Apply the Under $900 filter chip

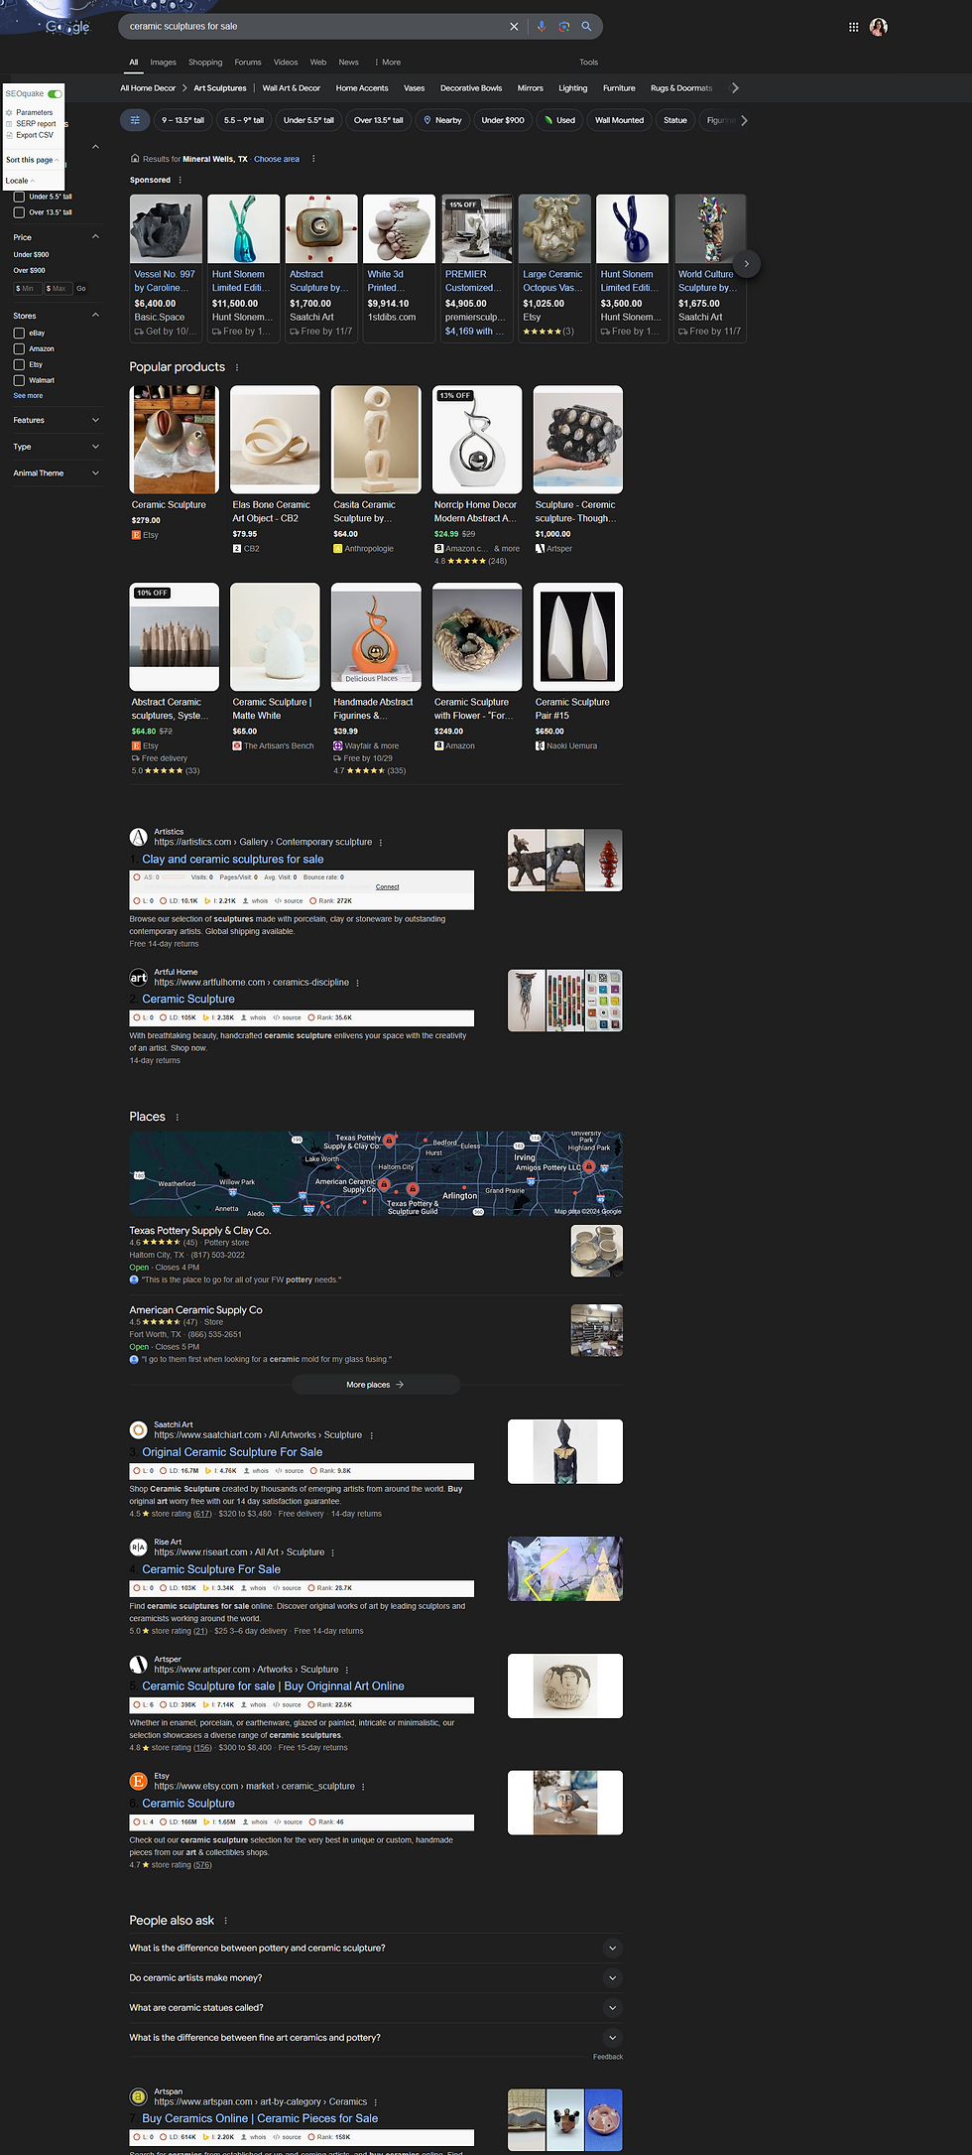(x=503, y=120)
